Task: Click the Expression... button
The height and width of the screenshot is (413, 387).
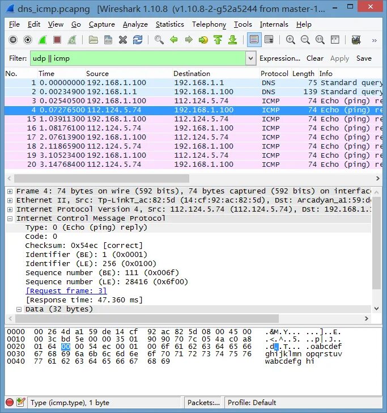Action: click(280, 58)
